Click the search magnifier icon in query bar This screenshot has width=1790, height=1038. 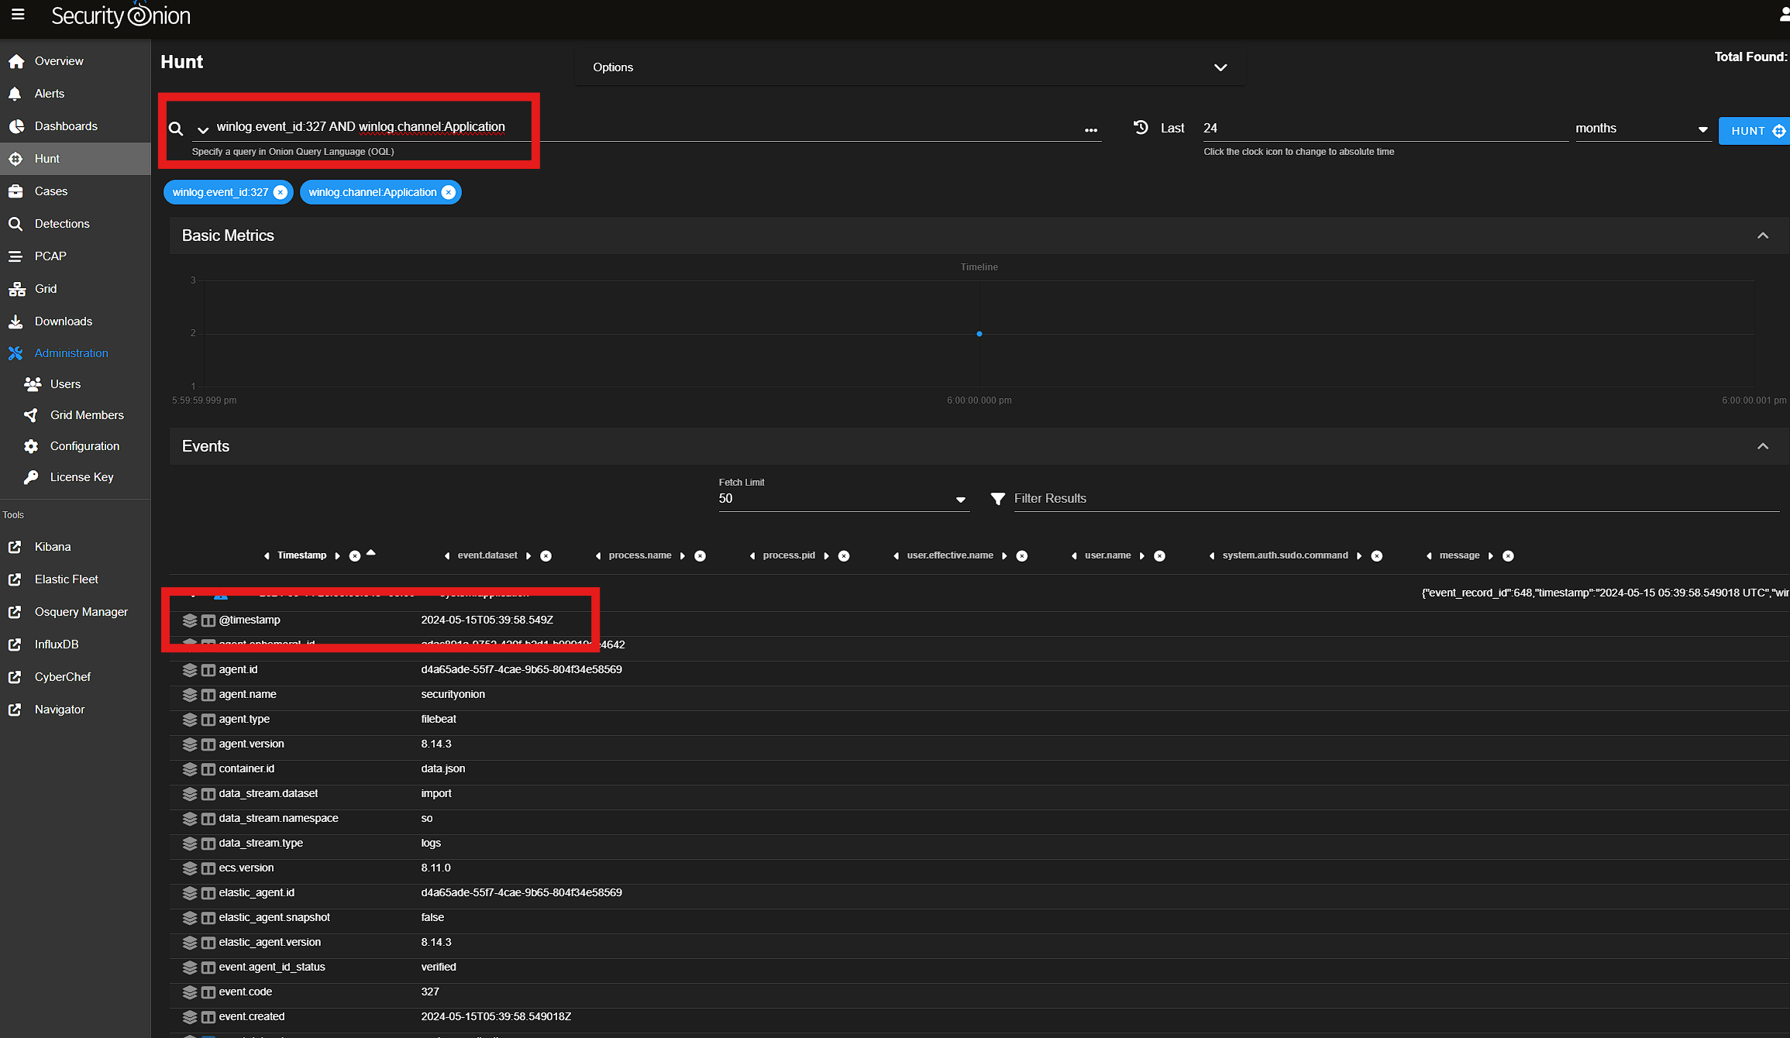coord(176,129)
